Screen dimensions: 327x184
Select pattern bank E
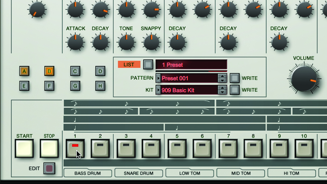point(24,86)
